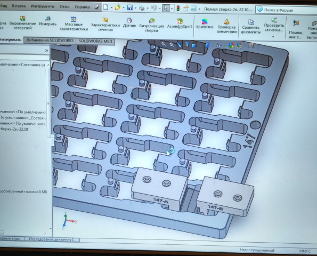Open dropdown next to Select cursor
317x256 pixels.
(172, 9)
